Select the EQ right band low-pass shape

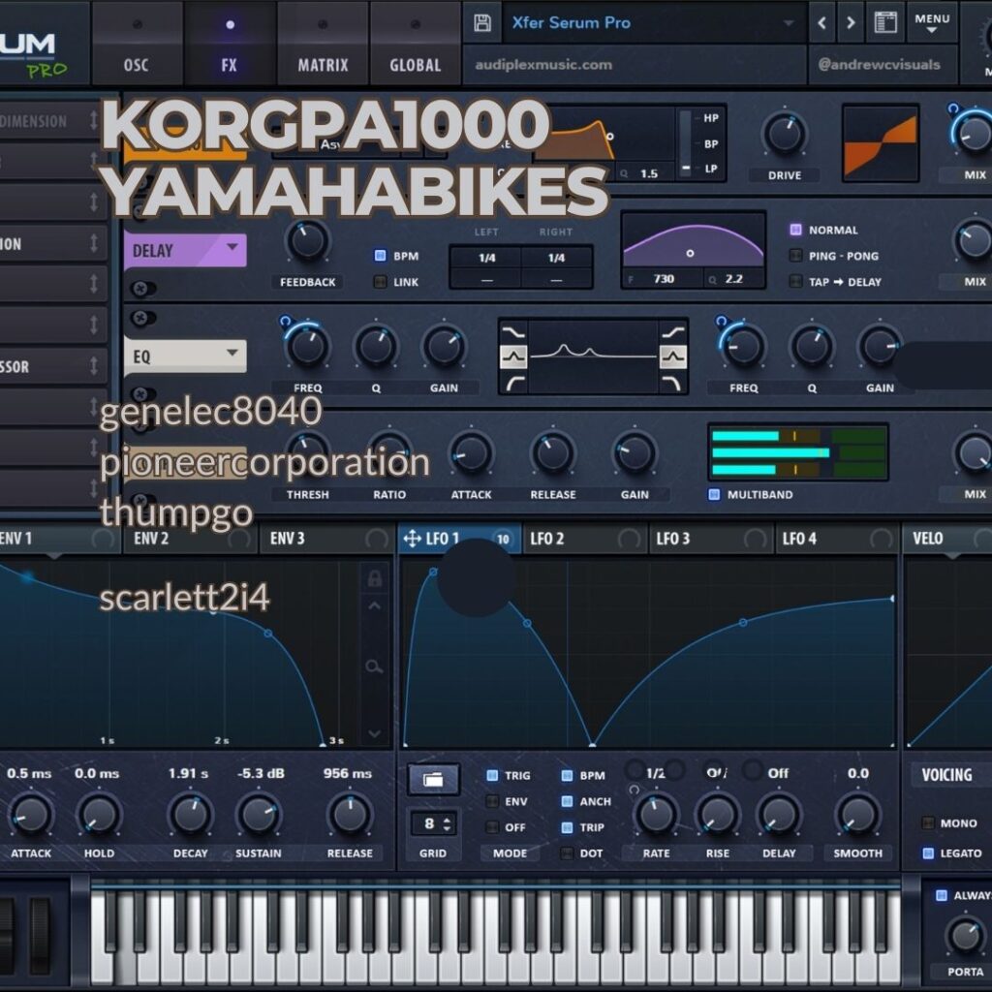(x=672, y=383)
